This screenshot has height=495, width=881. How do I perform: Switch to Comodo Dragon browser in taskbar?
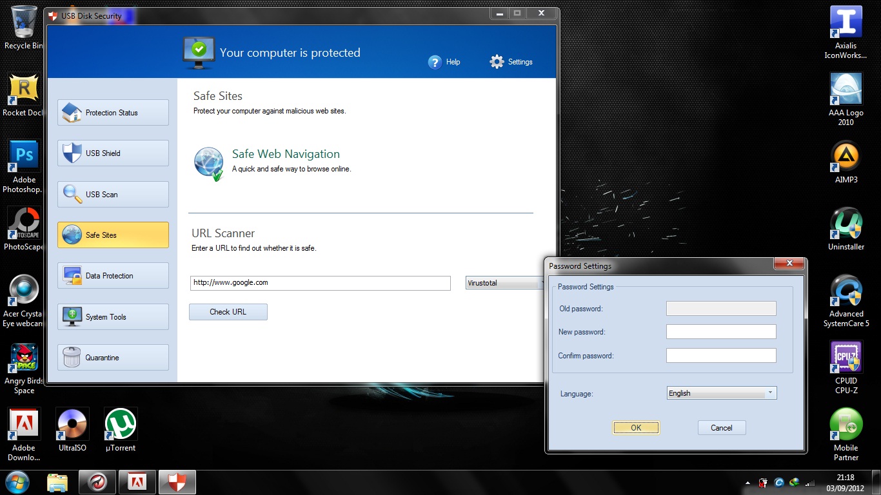(97, 482)
